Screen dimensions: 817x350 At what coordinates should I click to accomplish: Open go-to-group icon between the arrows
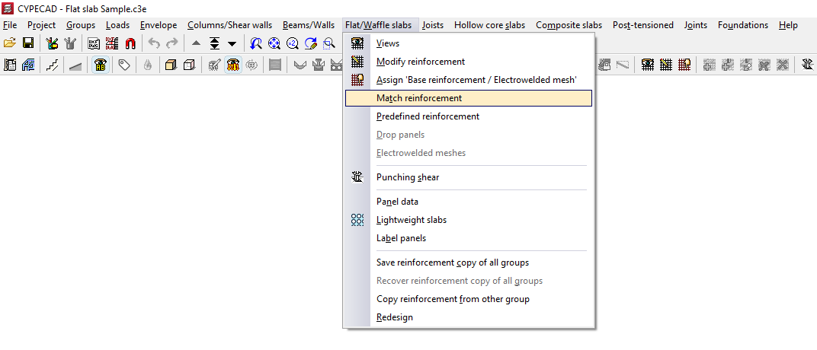pyautogui.click(x=214, y=43)
